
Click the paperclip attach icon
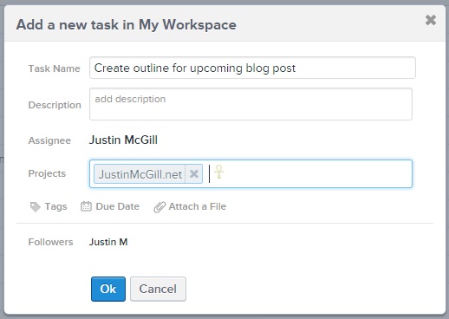[159, 207]
